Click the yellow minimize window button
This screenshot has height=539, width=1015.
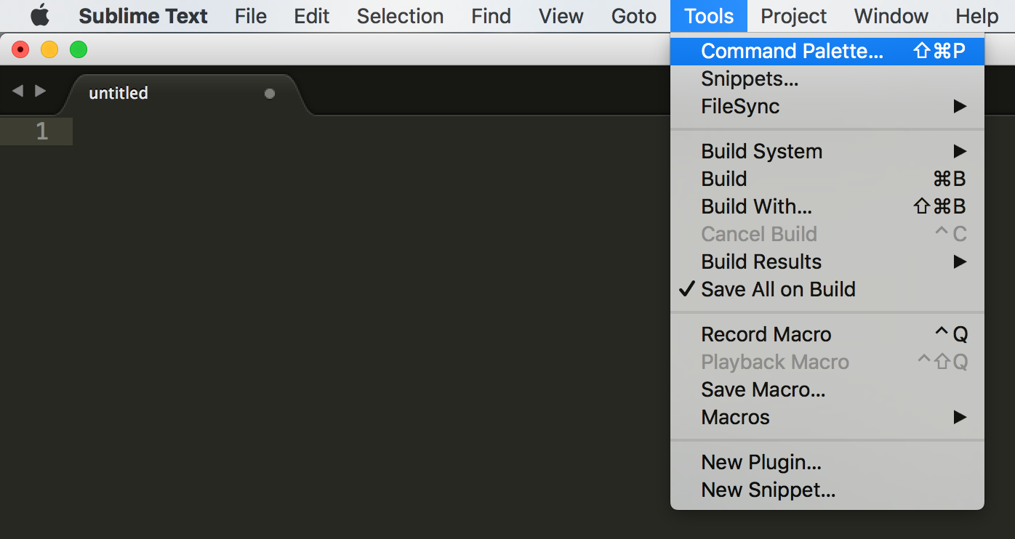(x=49, y=49)
